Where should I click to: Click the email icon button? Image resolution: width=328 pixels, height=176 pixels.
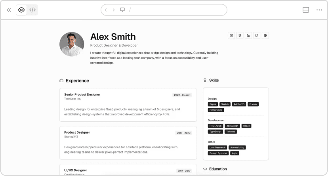[231, 36]
